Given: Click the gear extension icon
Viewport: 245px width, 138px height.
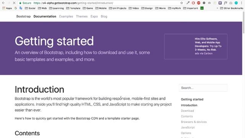Looking at the screenshot, I should click(x=204, y=3).
